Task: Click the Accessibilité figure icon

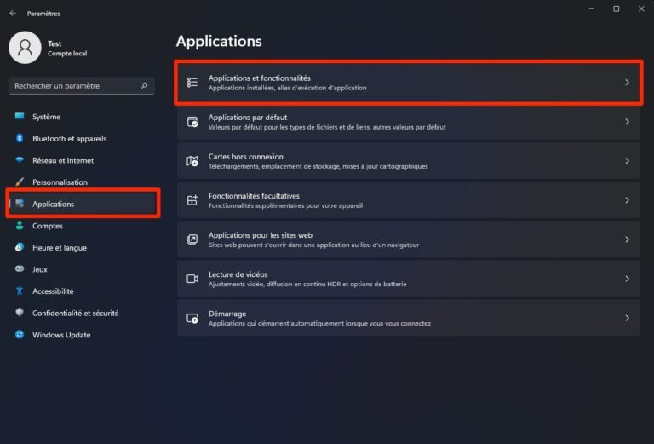Action: click(20, 291)
